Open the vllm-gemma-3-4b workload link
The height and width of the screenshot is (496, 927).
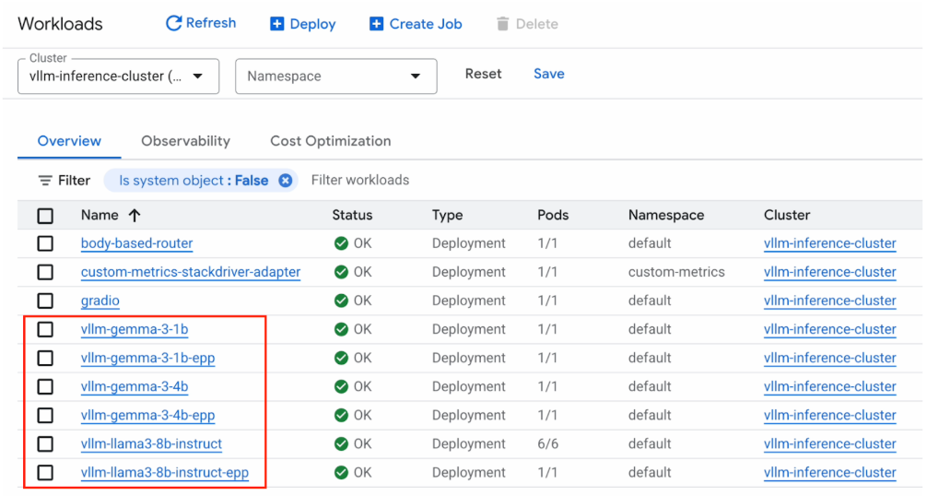pos(135,386)
